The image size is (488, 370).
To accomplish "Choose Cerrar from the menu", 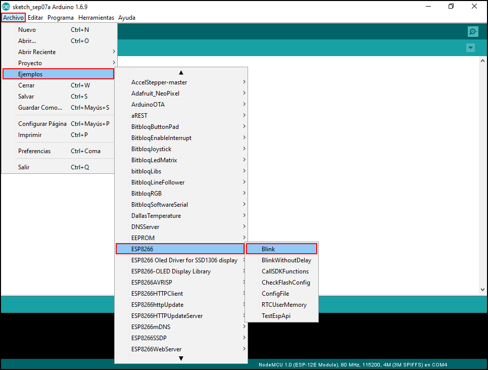I will 59,85.
